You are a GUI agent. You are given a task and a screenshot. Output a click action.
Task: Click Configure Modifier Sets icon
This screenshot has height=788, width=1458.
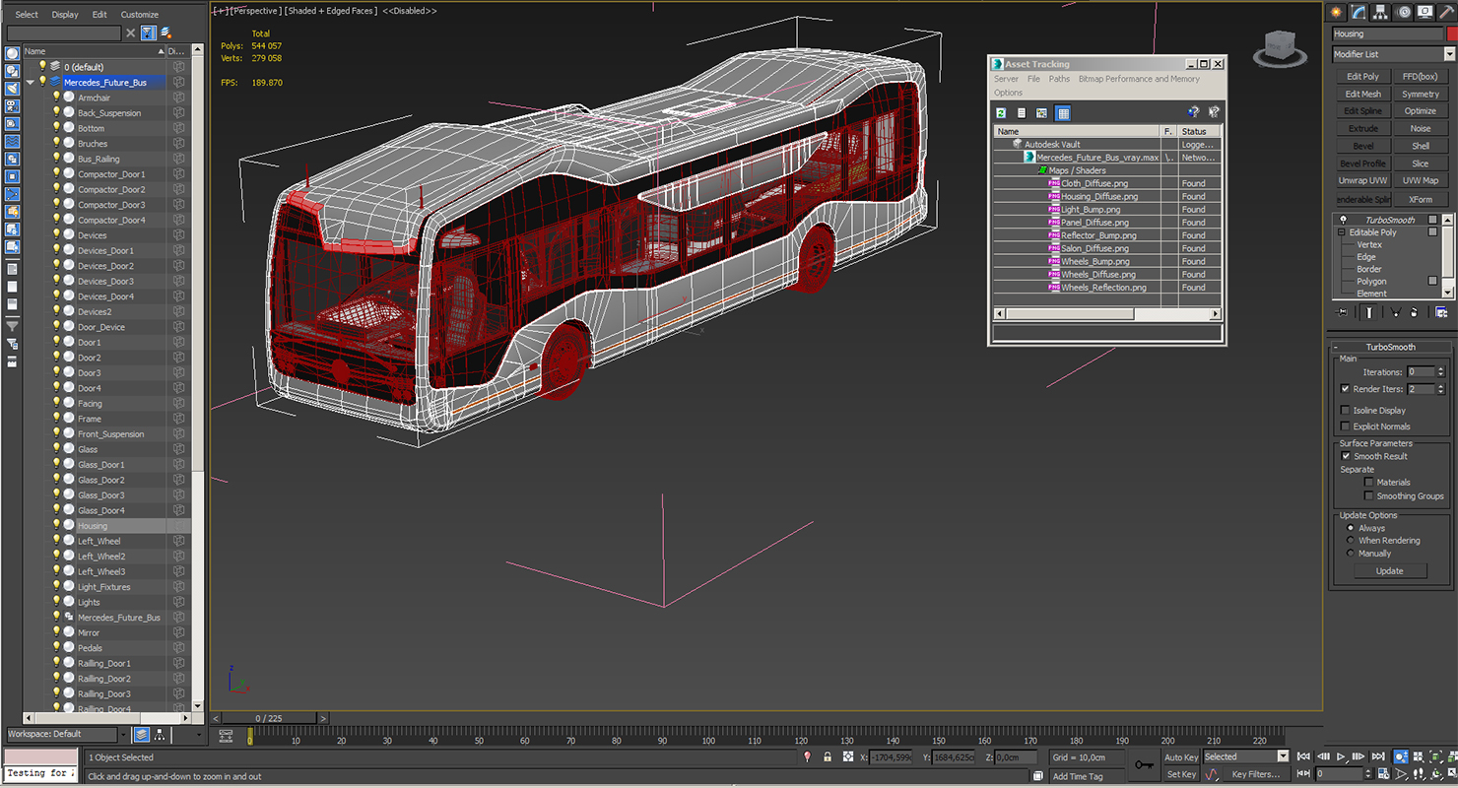tap(1441, 312)
